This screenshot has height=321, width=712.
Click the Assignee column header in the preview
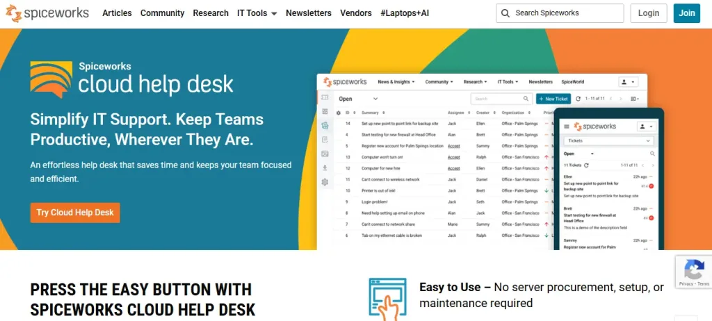(x=456, y=113)
